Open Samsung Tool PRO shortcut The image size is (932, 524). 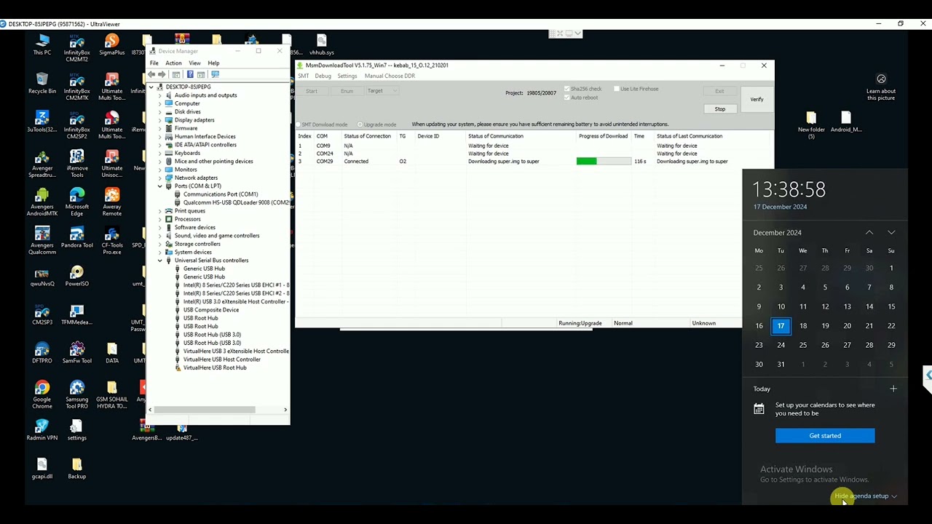click(76, 395)
